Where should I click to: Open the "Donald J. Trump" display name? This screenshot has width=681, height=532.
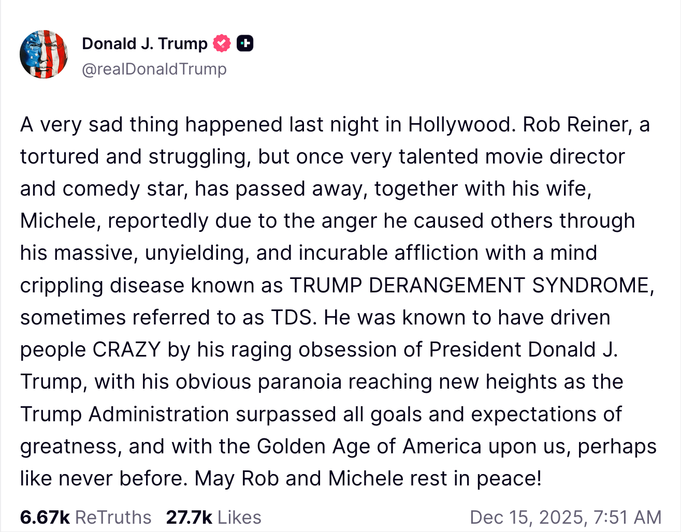tap(144, 43)
